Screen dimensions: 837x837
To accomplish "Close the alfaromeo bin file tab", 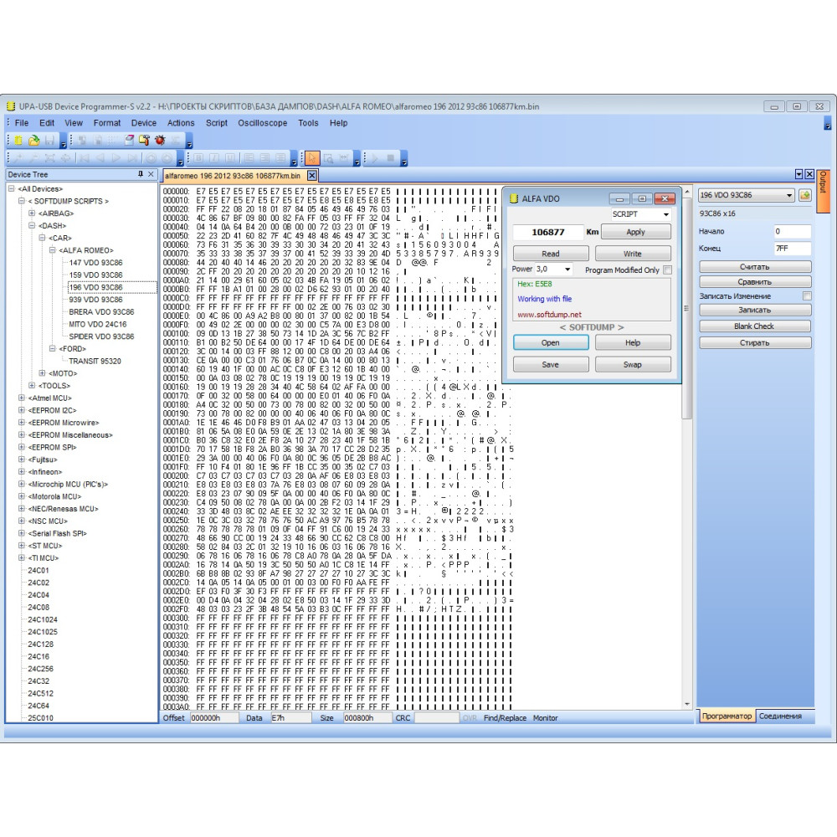I will [x=312, y=176].
